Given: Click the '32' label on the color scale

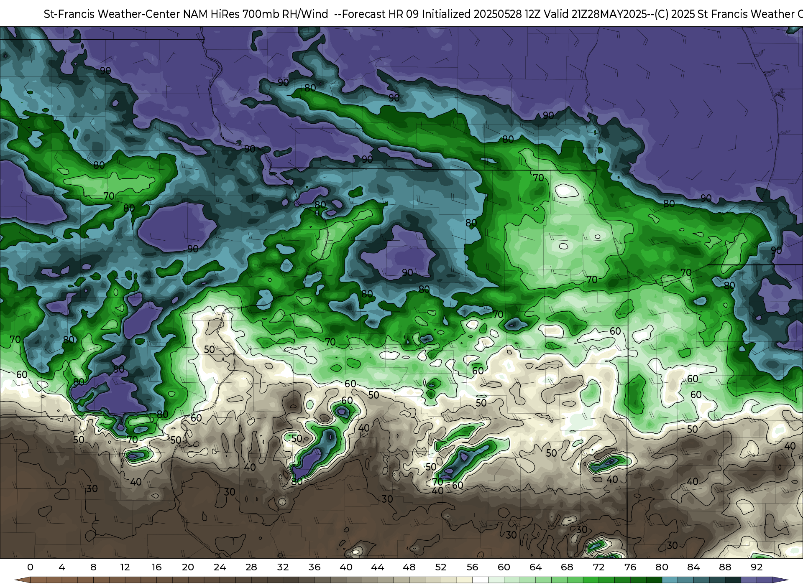Looking at the screenshot, I should click(x=283, y=567).
